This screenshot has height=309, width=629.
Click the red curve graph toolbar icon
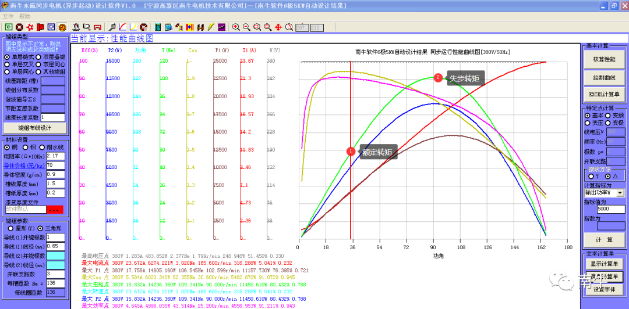123,27
